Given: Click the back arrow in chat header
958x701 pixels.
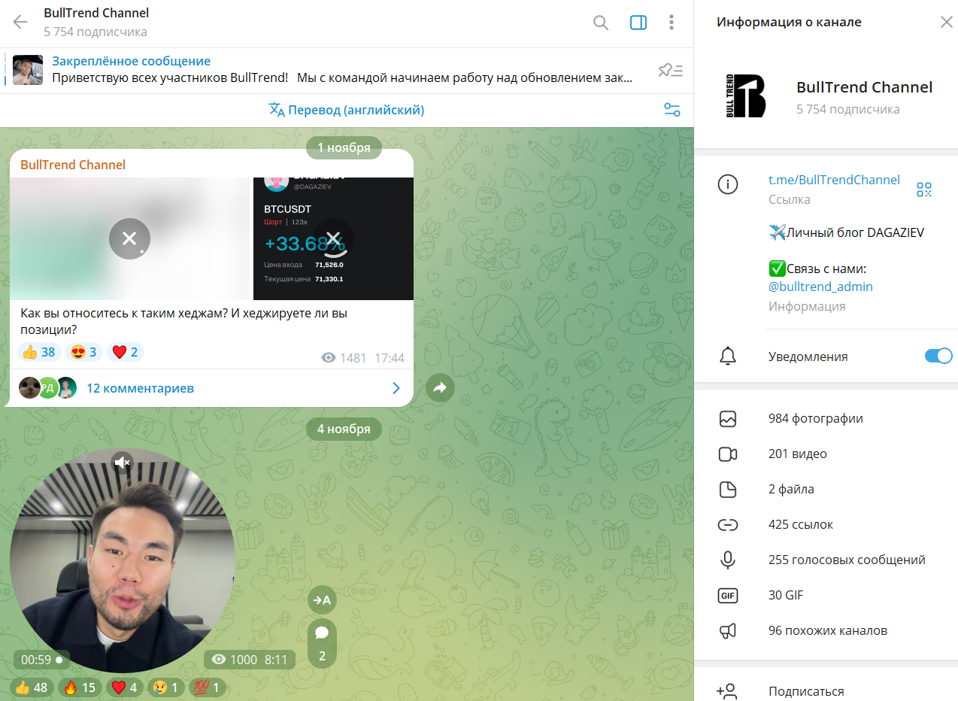Looking at the screenshot, I should pyautogui.click(x=20, y=22).
